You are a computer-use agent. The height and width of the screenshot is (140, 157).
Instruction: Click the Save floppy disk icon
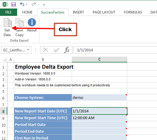(14, 4)
